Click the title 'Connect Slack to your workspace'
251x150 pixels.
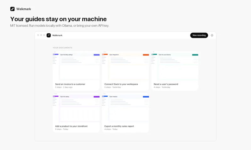click(x=121, y=84)
